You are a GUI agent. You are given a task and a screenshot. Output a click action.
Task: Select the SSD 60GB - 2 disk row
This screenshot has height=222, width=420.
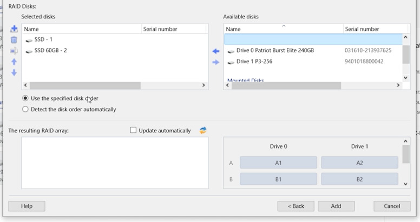(x=115, y=51)
